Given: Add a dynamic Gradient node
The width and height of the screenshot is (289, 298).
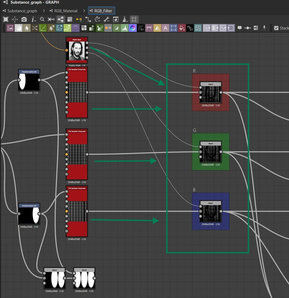Looking at the screenshot, I should point(92,28).
